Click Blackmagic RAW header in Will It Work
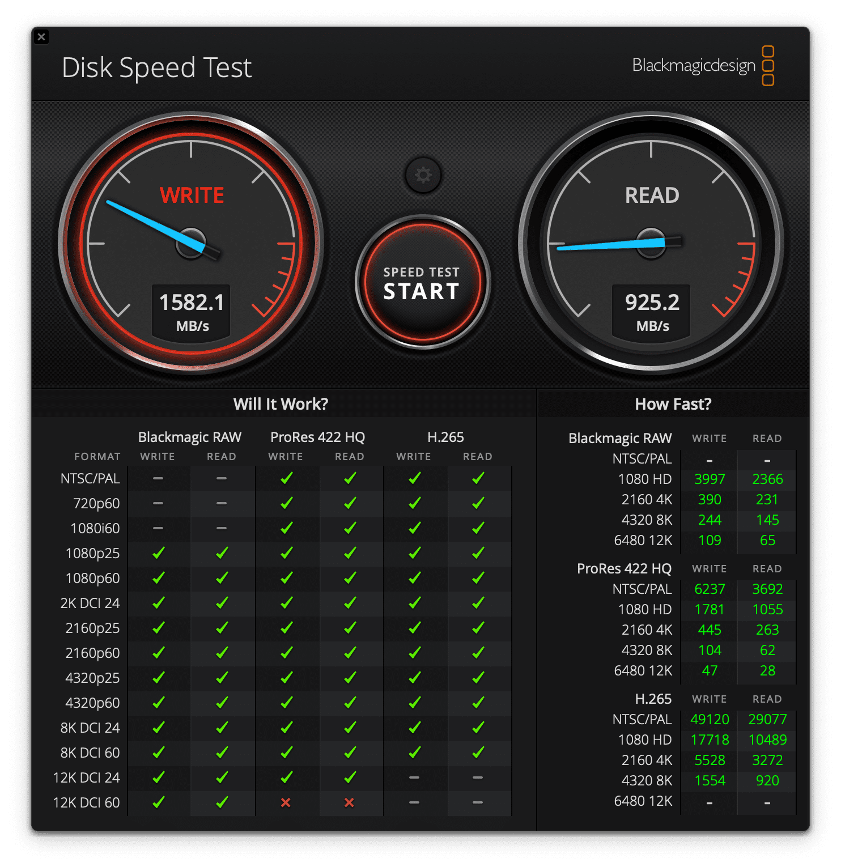 [x=189, y=437]
